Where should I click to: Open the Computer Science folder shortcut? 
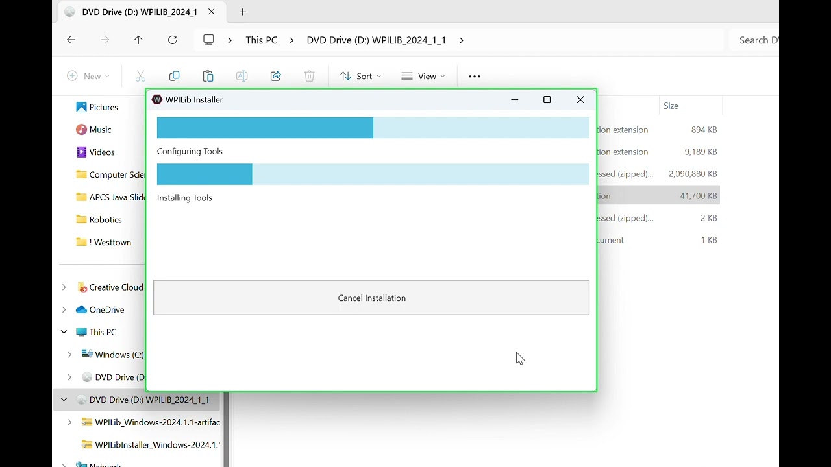pos(110,174)
